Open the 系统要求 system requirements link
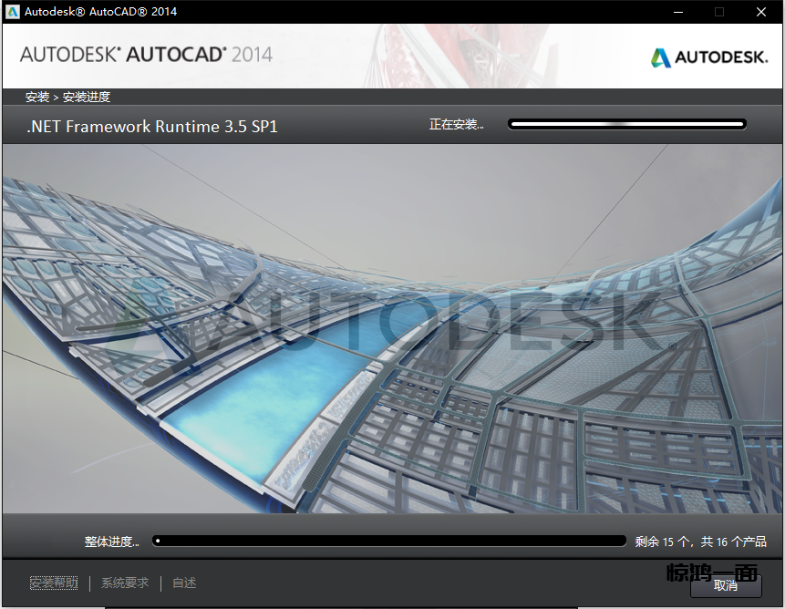785x609 pixels. (125, 583)
